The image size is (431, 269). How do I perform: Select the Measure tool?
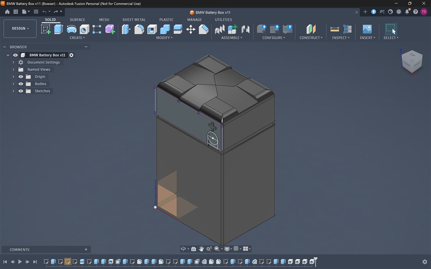pyautogui.click(x=334, y=29)
